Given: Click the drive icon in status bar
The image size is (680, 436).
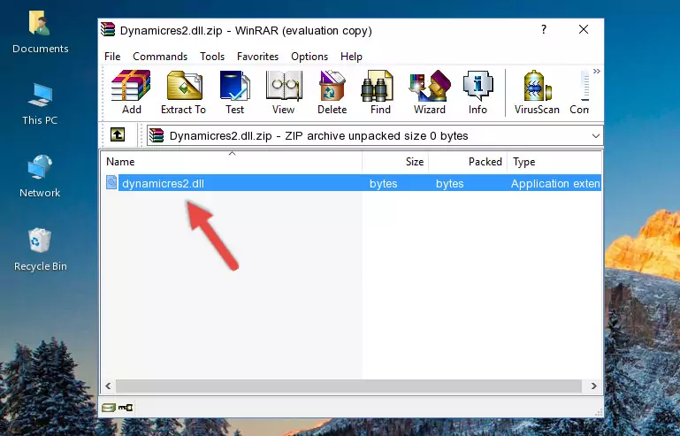Looking at the screenshot, I should point(109,408).
